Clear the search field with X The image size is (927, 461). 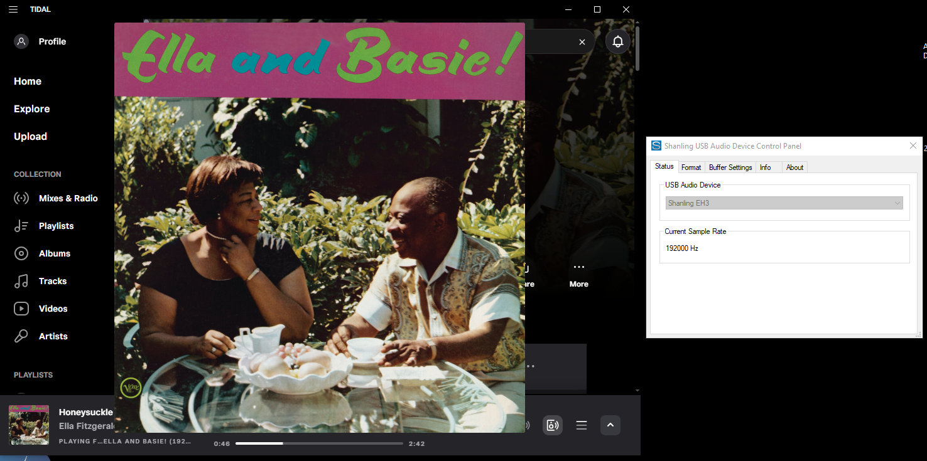click(582, 41)
